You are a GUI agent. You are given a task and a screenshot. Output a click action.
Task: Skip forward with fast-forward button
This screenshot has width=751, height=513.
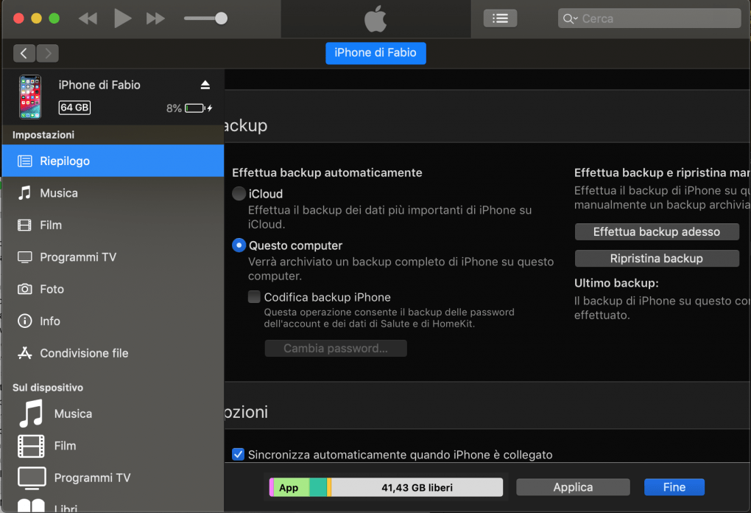[x=155, y=18]
